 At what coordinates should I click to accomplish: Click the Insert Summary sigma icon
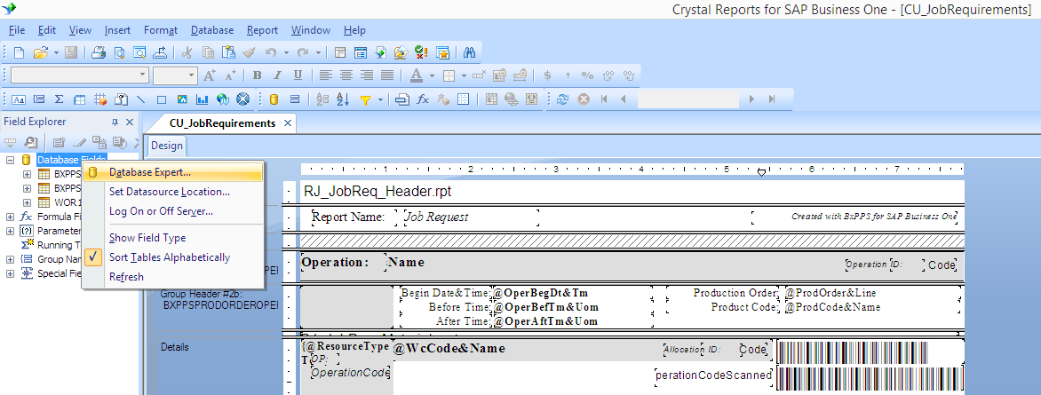click(x=60, y=99)
